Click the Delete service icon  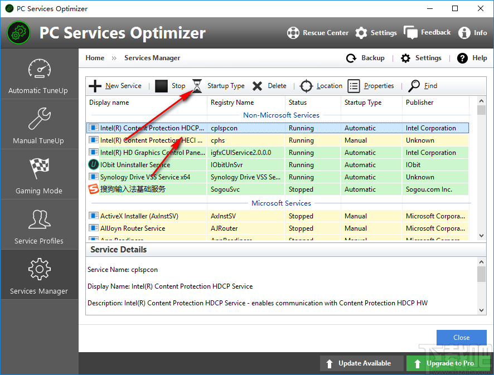(x=257, y=86)
